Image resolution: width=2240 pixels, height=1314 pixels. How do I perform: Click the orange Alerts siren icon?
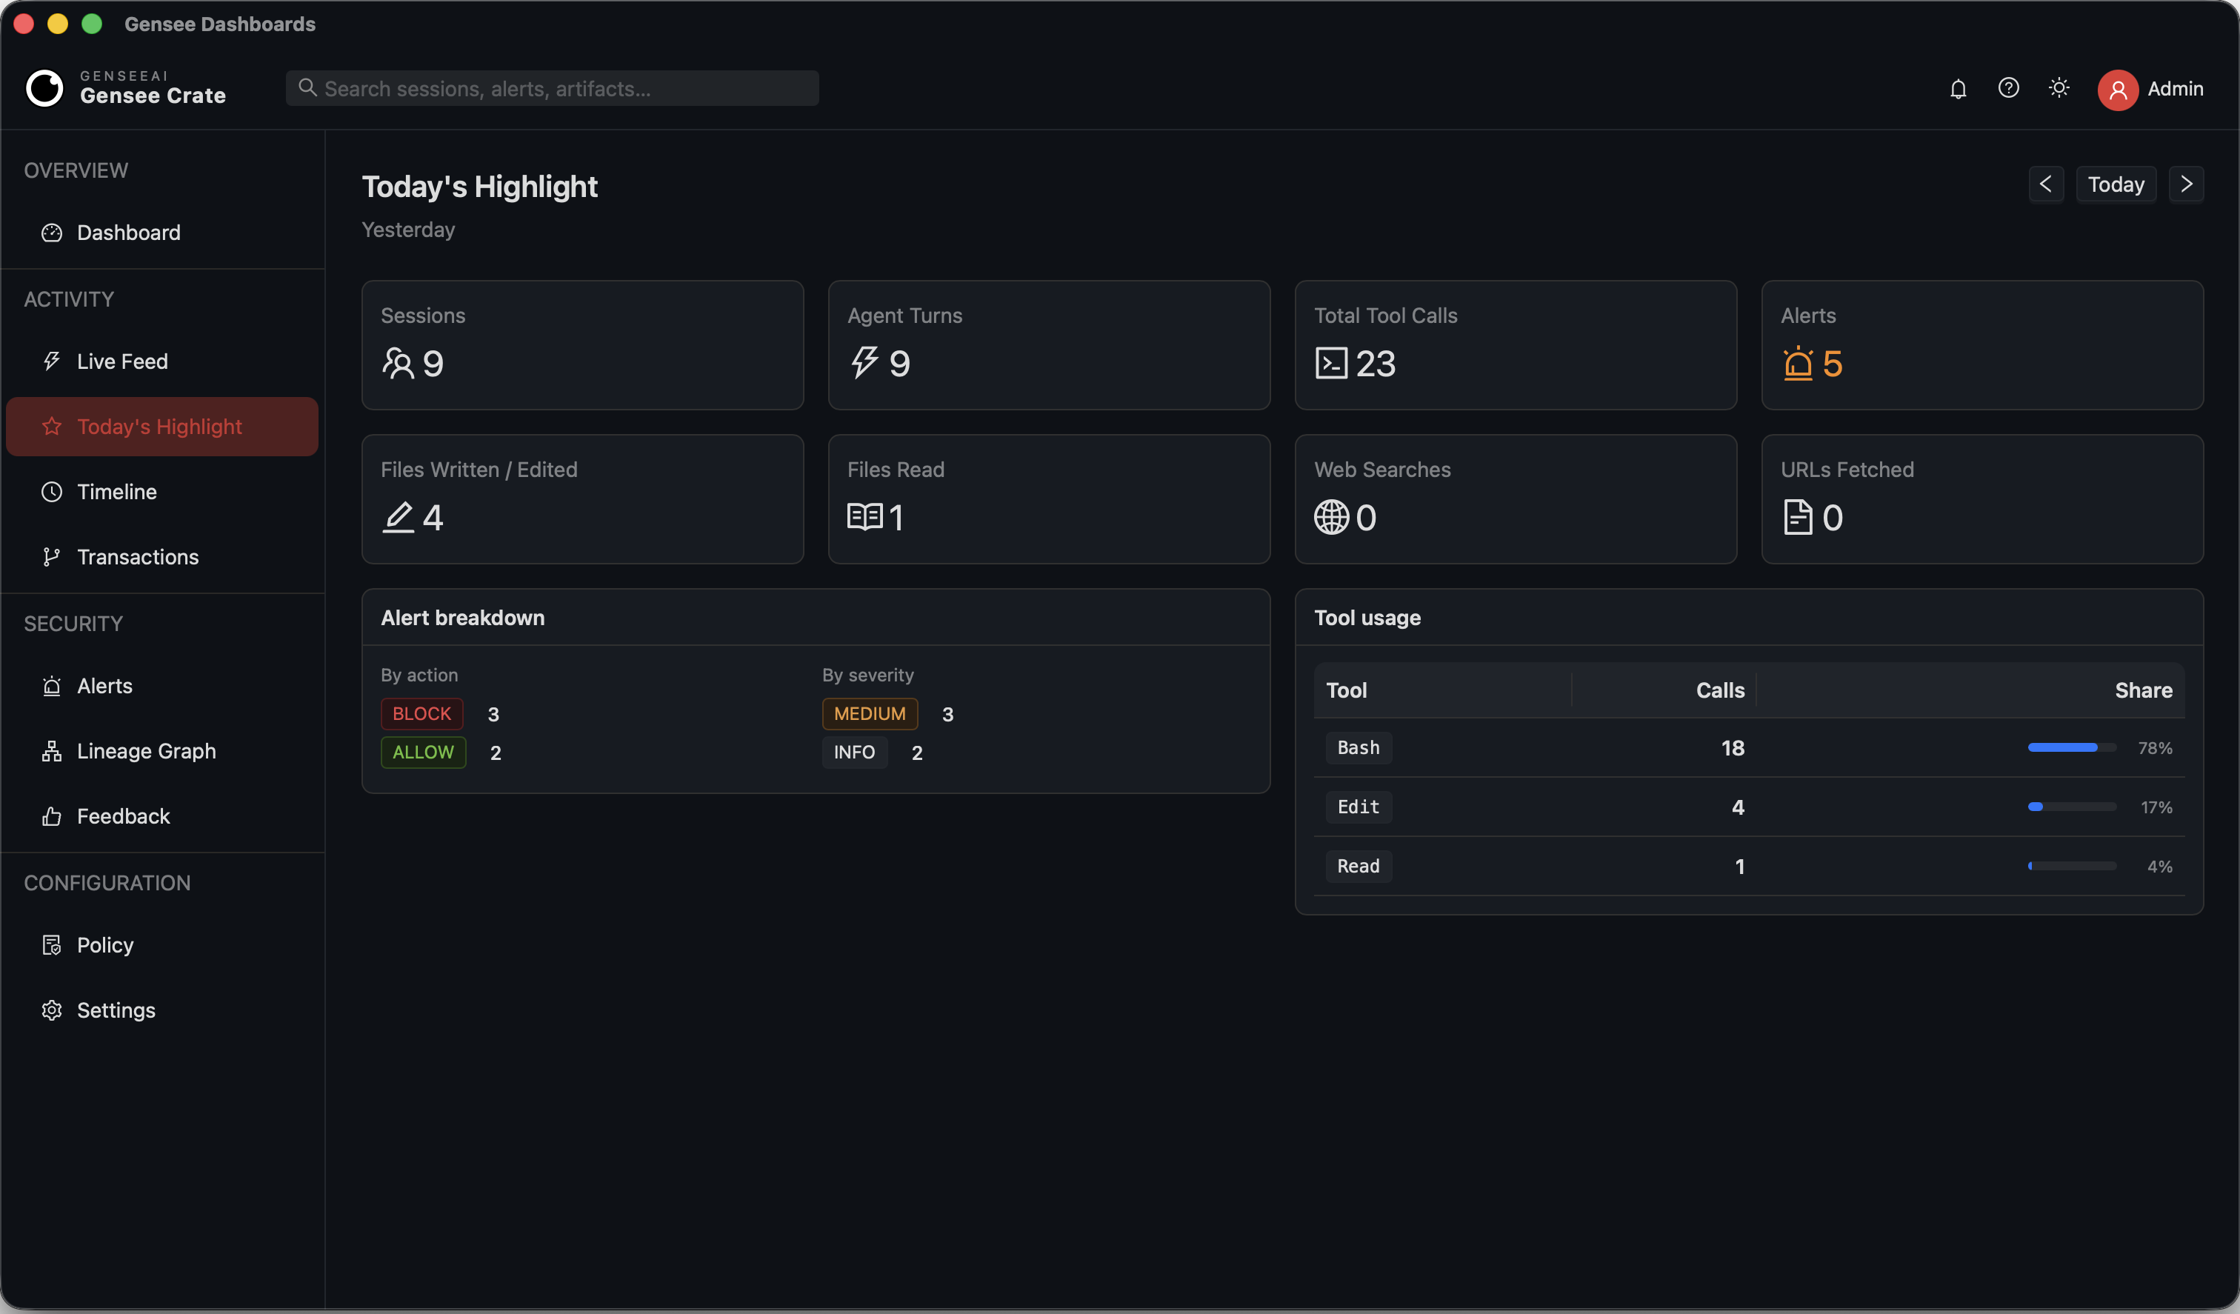coord(1797,364)
